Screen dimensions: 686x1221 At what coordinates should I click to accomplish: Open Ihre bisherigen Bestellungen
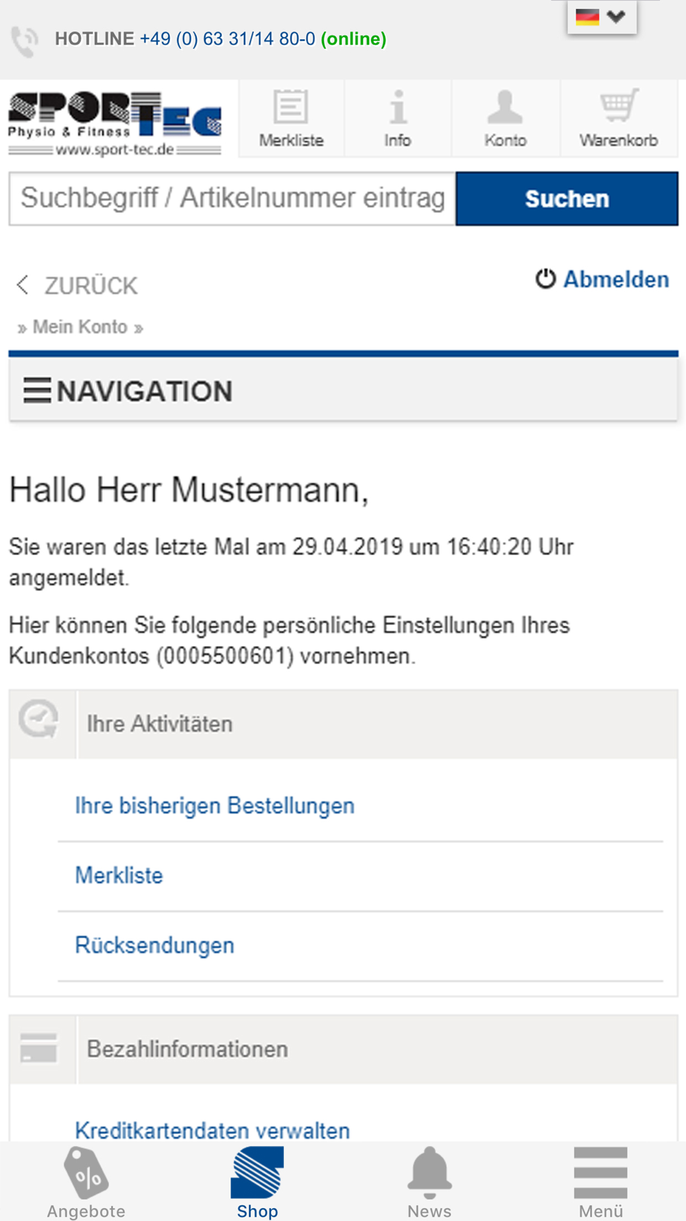215,806
